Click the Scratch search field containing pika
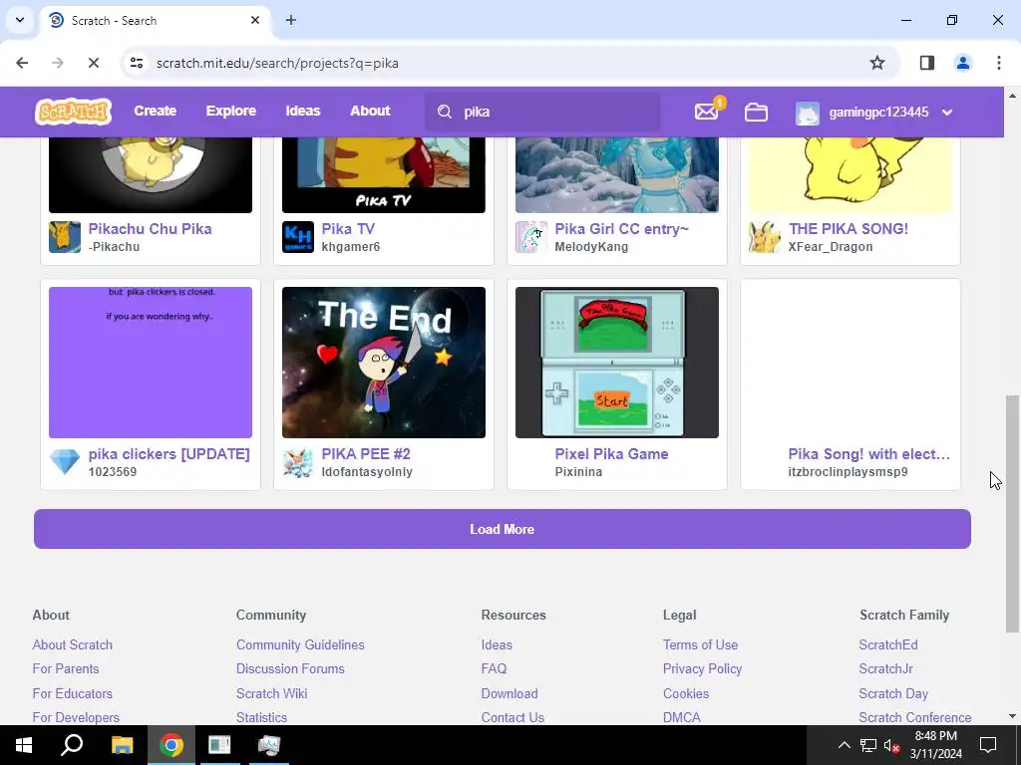This screenshot has width=1021, height=765. click(x=542, y=112)
